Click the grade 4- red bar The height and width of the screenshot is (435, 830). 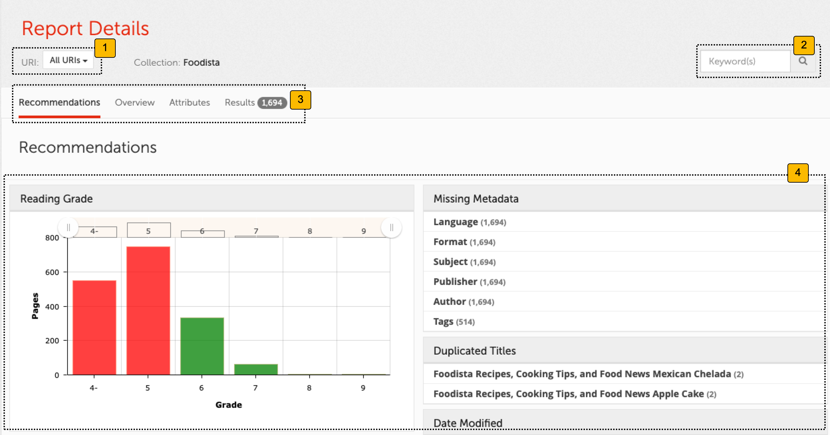click(x=94, y=327)
